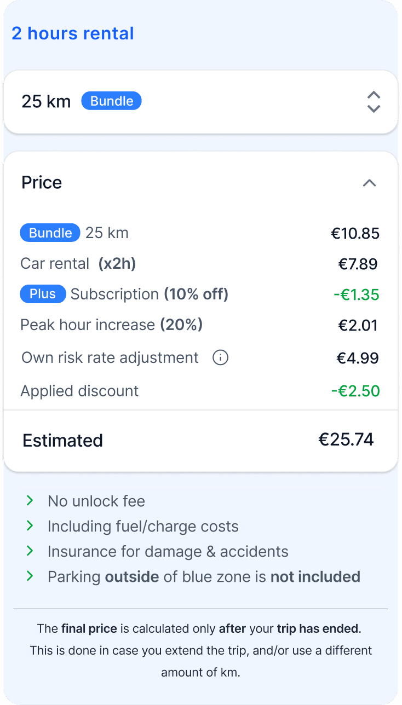Image resolution: width=402 pixels, height=705 pixels.
Task: Click the Price section header
Action: [x=200, y=183]
